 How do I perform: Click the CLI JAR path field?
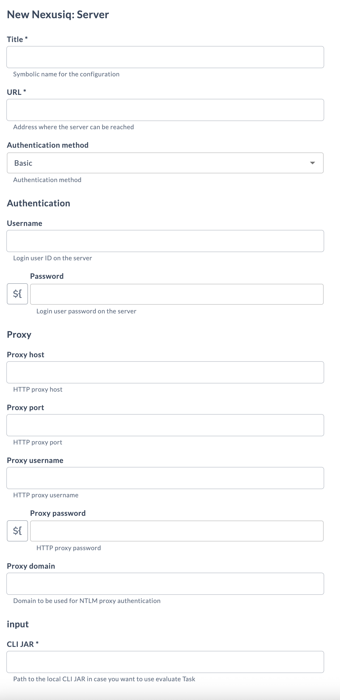click(x=165, y=662)
